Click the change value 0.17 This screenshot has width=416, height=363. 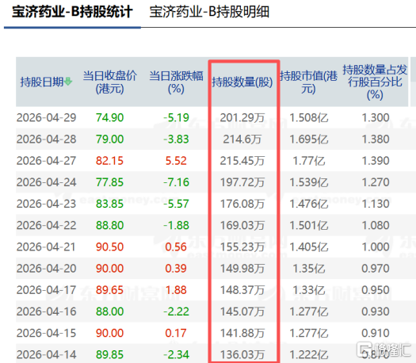coord(176,333)
